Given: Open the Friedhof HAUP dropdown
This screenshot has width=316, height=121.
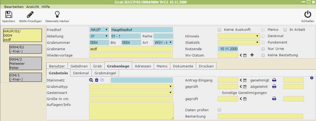Looking at the screenshot, I should 99,30.
